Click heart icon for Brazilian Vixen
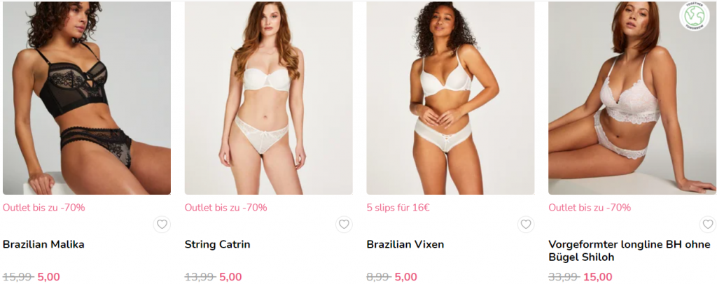This screenshot has height=284, width=717. (526, 224)
